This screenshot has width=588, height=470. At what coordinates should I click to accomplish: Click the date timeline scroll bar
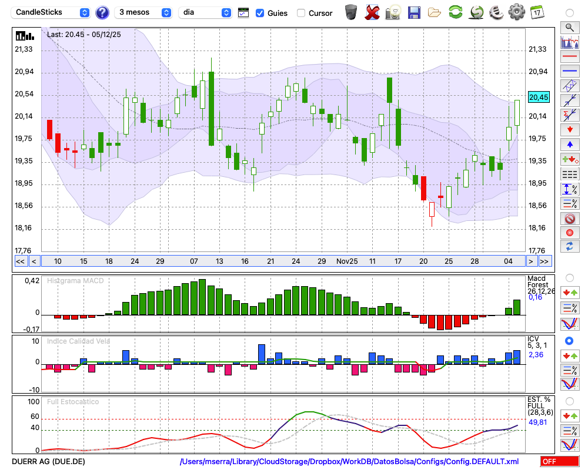click(x=282, y=261)
